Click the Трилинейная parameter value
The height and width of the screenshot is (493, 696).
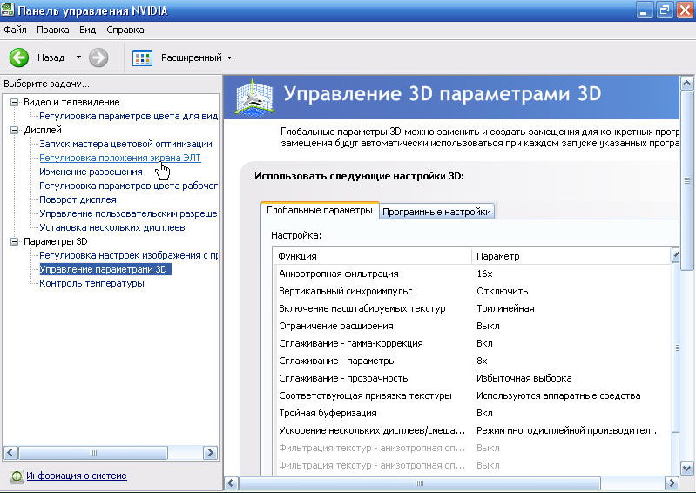click(x=505, y=308)
